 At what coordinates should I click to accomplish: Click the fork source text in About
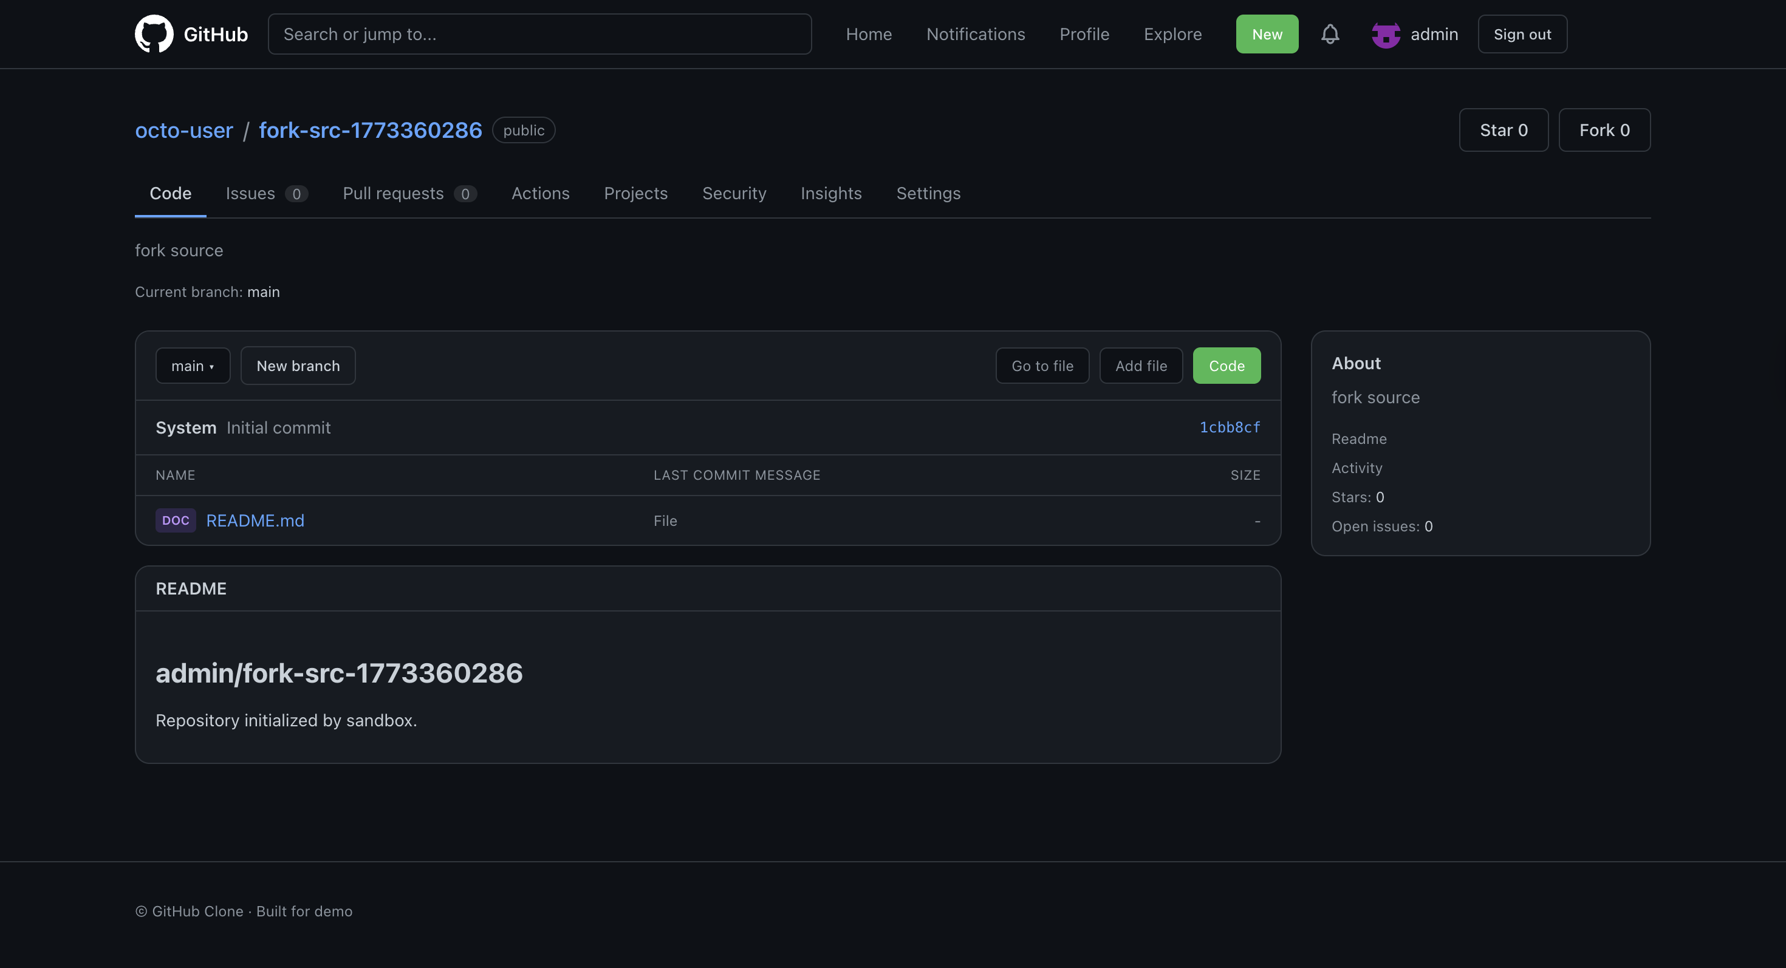click(1375, 397)
